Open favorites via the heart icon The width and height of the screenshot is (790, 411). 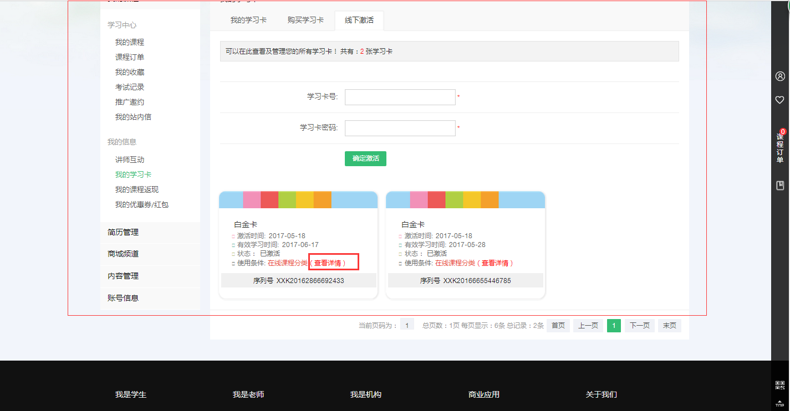(x=780, y=100)
